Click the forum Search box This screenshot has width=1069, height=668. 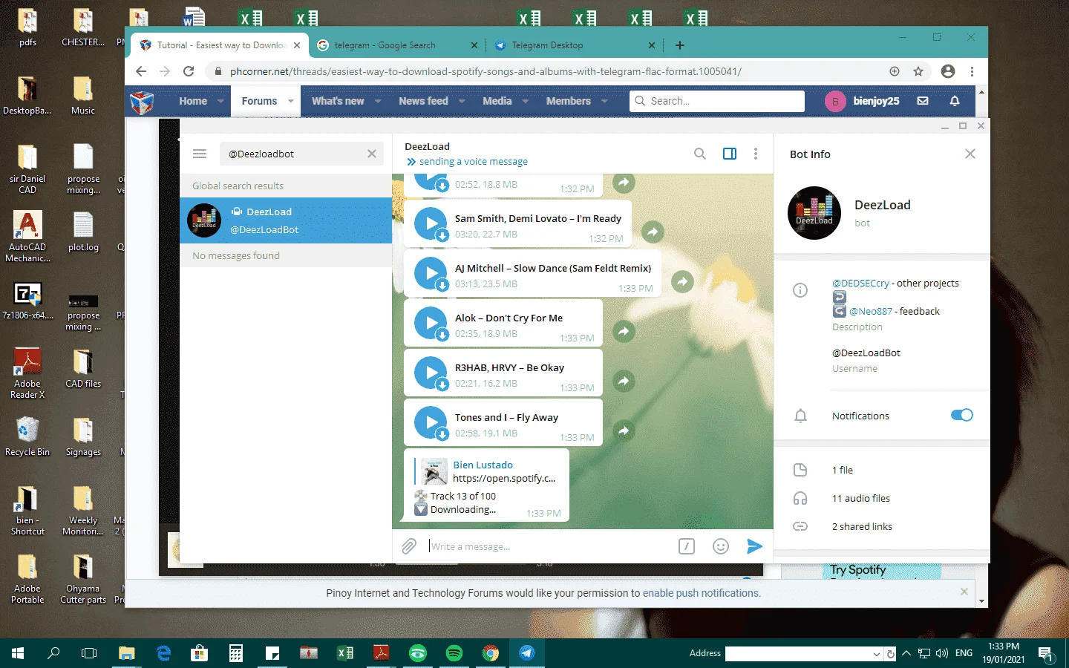click(x=717, y=101)
